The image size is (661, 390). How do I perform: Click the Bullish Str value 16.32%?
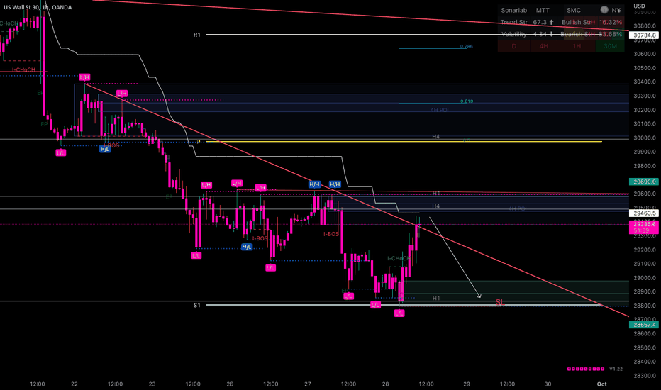(x=610, y=22)
